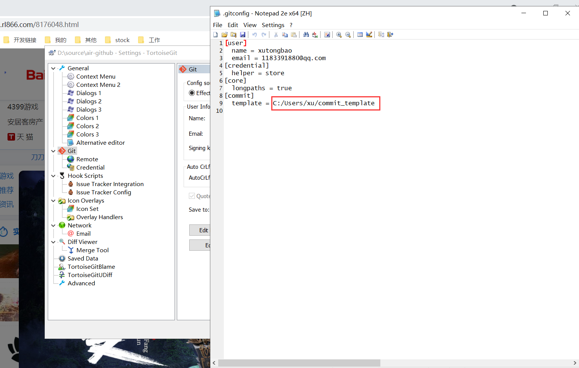This screenshot has width=579, height=368.
Task: Collapse the General tree node
Action: point(53,68)
